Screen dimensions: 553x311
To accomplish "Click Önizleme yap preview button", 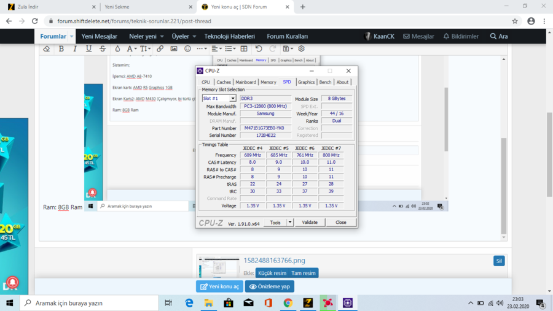I will point(270,286).
